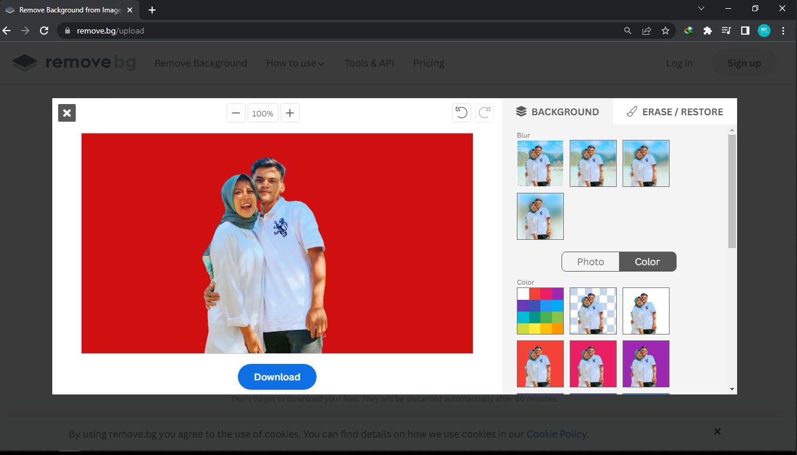Open the tab search chevron
The width and height of the screenshot is (797, 455).
point(701,9)
